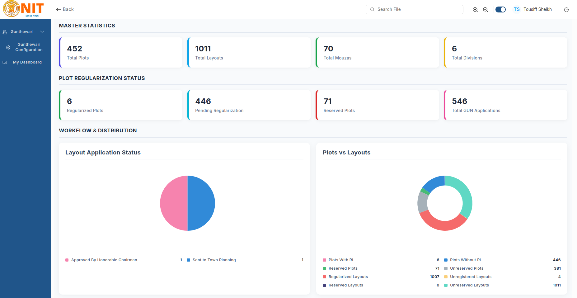Toggle the Unreserved Layouts legend entry
This screenshot has height=298, width=577.
tap(467, 285)
